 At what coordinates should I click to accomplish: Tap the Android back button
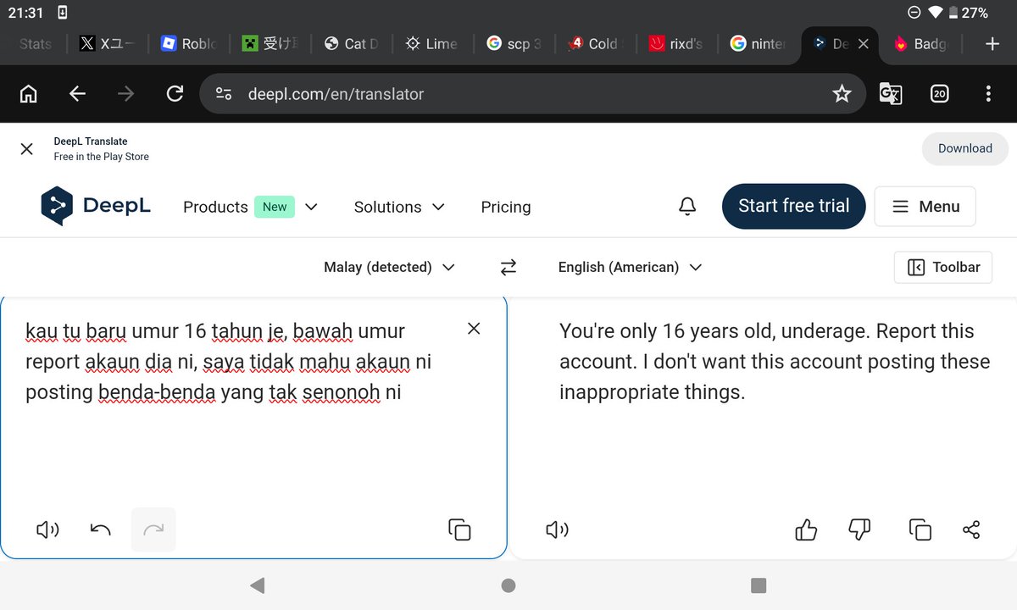258,585
